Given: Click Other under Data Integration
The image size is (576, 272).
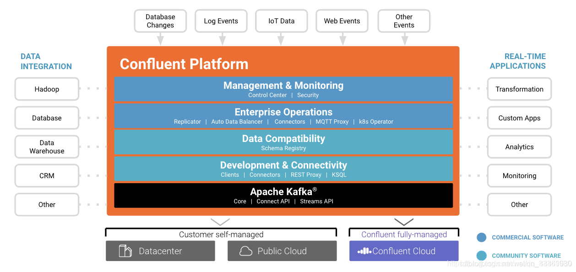Looking at the screenshot, I should tap(47, 205).
